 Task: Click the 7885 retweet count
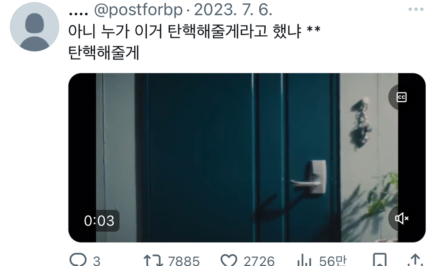click(184, 261)
